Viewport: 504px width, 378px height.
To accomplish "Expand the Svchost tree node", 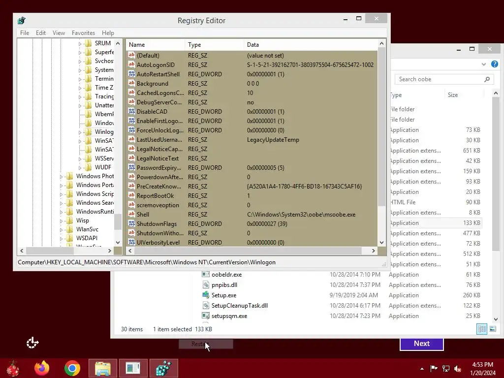I will click(80, 61).
